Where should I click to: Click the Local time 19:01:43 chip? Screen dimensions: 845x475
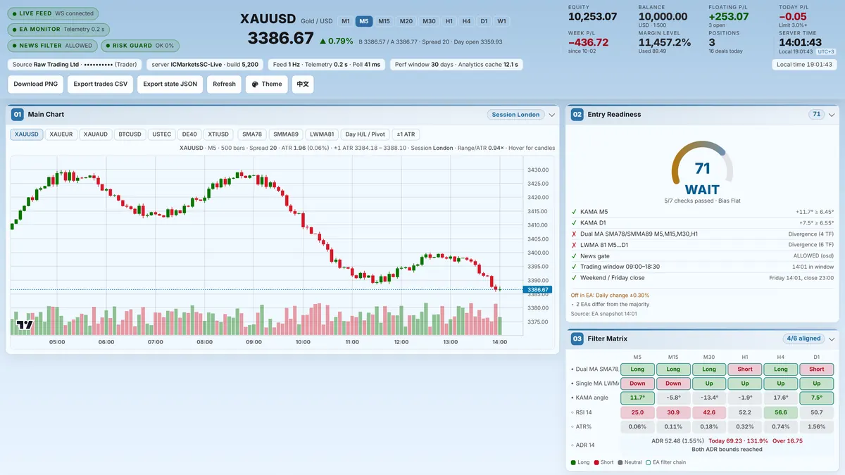point(804,65)
